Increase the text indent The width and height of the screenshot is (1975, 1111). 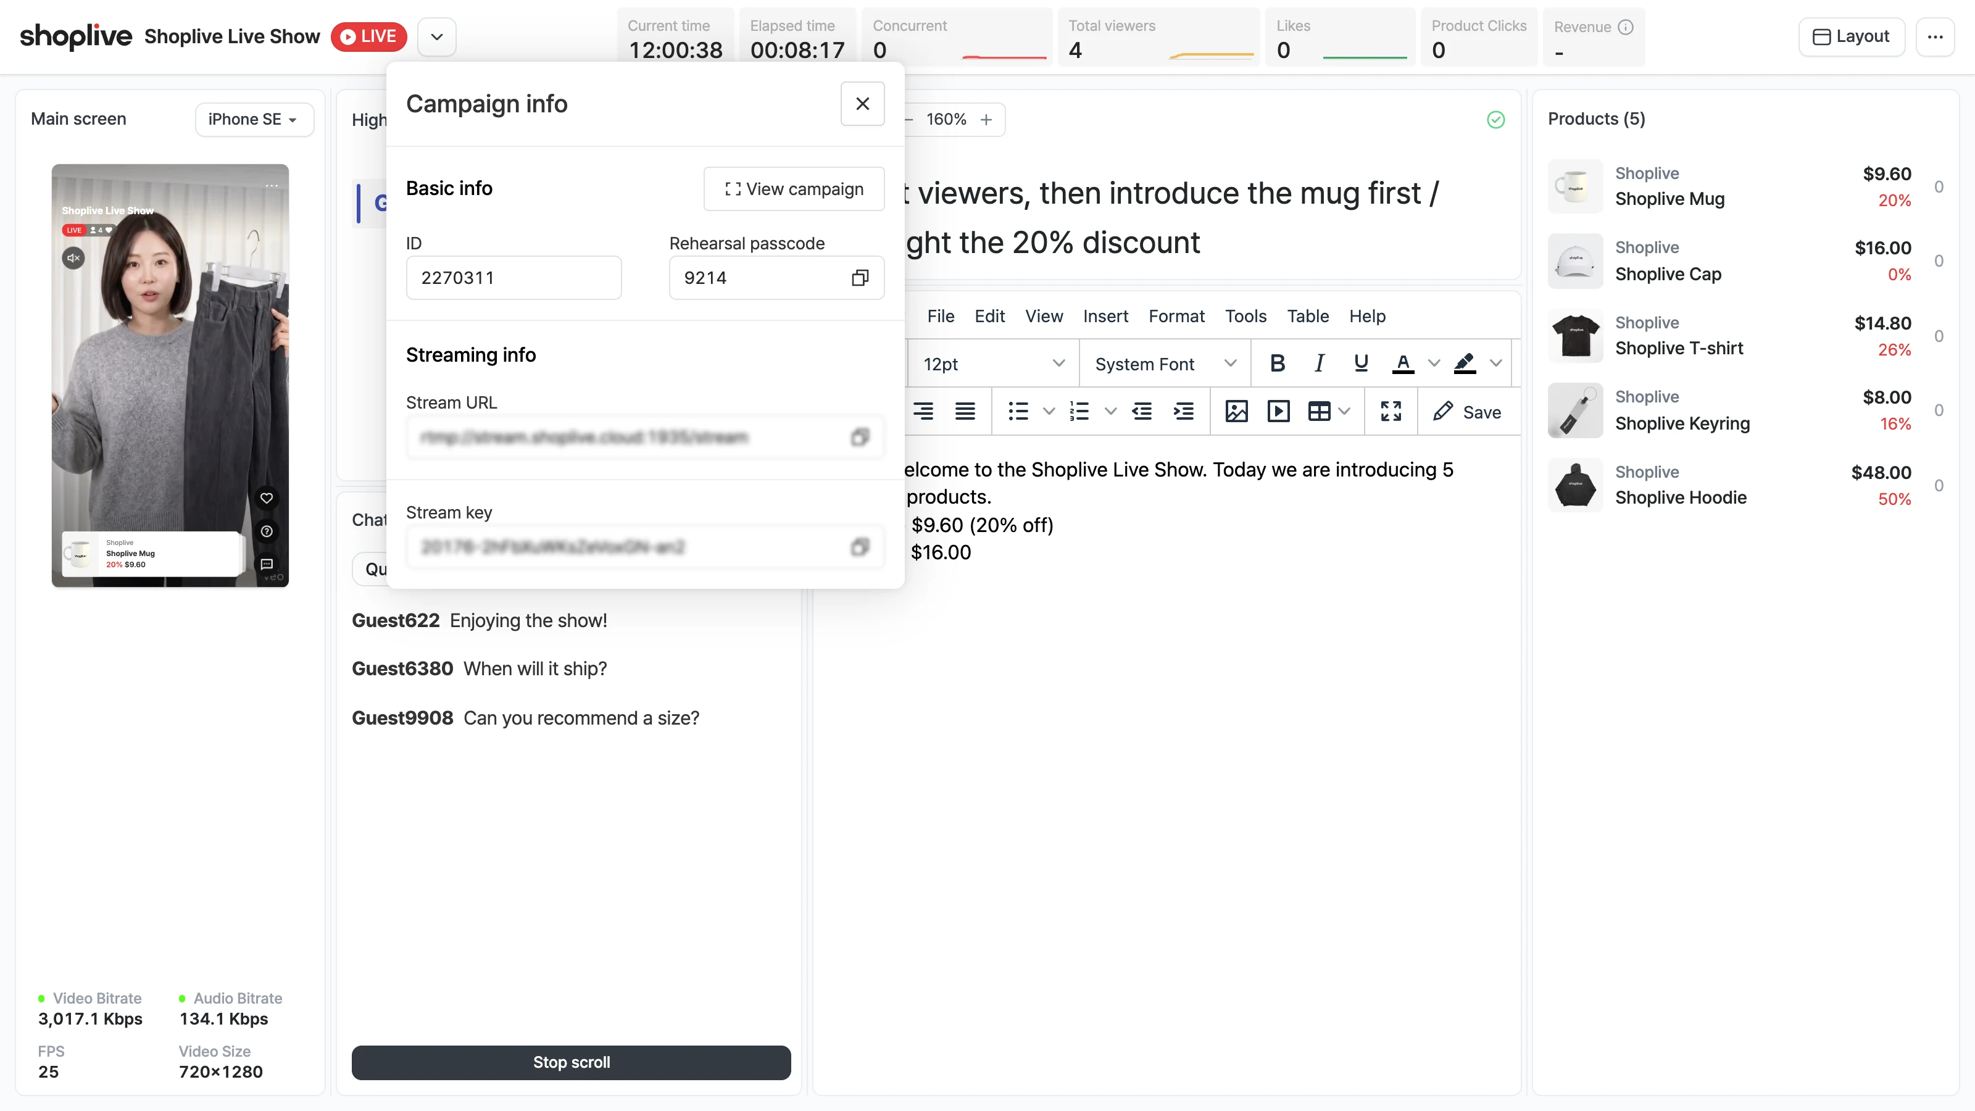tap(1183, 412)
